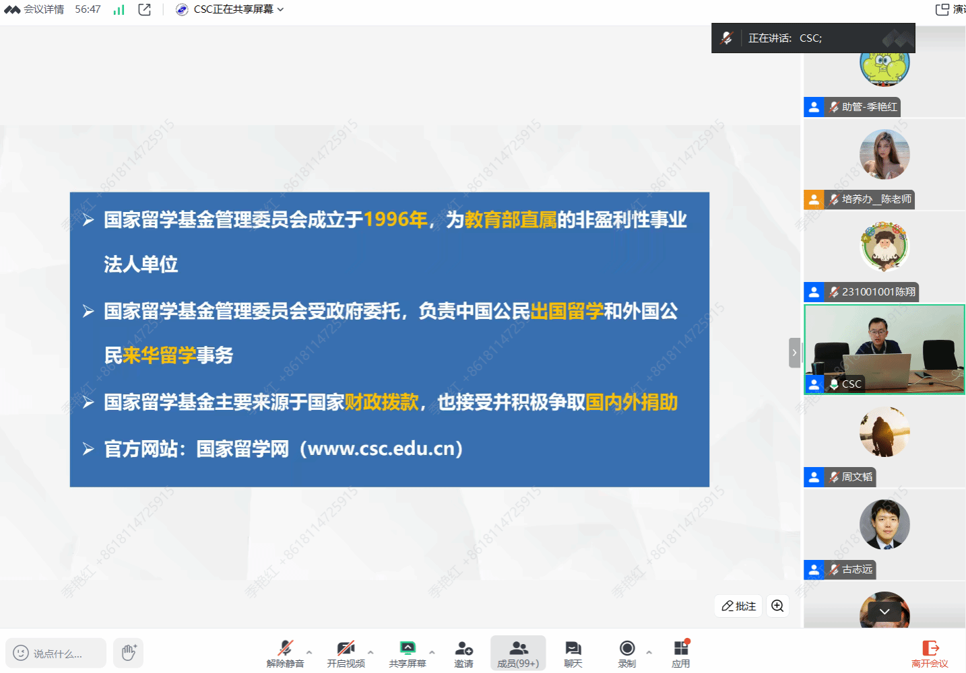Click the zoom-in magnifier icon
This screenshot has height=673, width=966.
click(777, 606)
